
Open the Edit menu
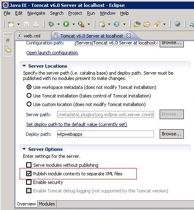click(x=19, y=13)
